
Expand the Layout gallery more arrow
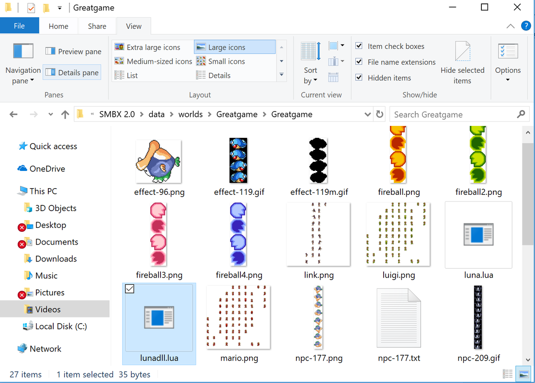click(x=282, y=74)
